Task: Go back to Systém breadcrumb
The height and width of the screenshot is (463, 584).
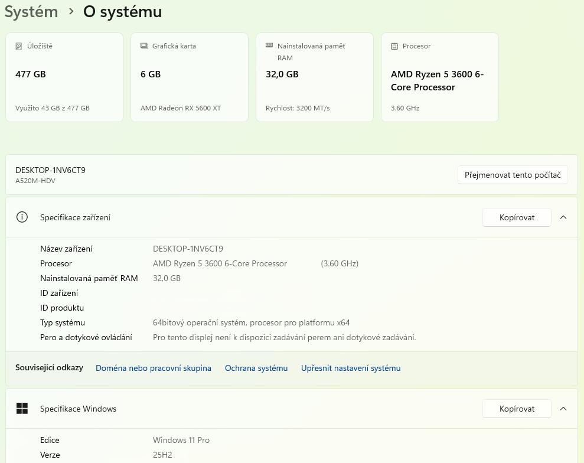Action: (x=31, y=12)
